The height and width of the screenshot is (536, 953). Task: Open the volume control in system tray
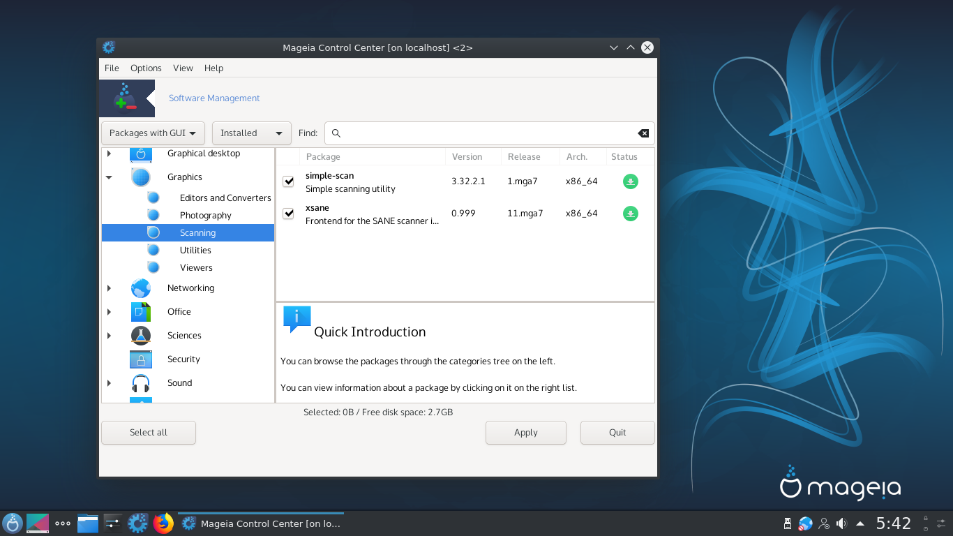click(842, 523)
